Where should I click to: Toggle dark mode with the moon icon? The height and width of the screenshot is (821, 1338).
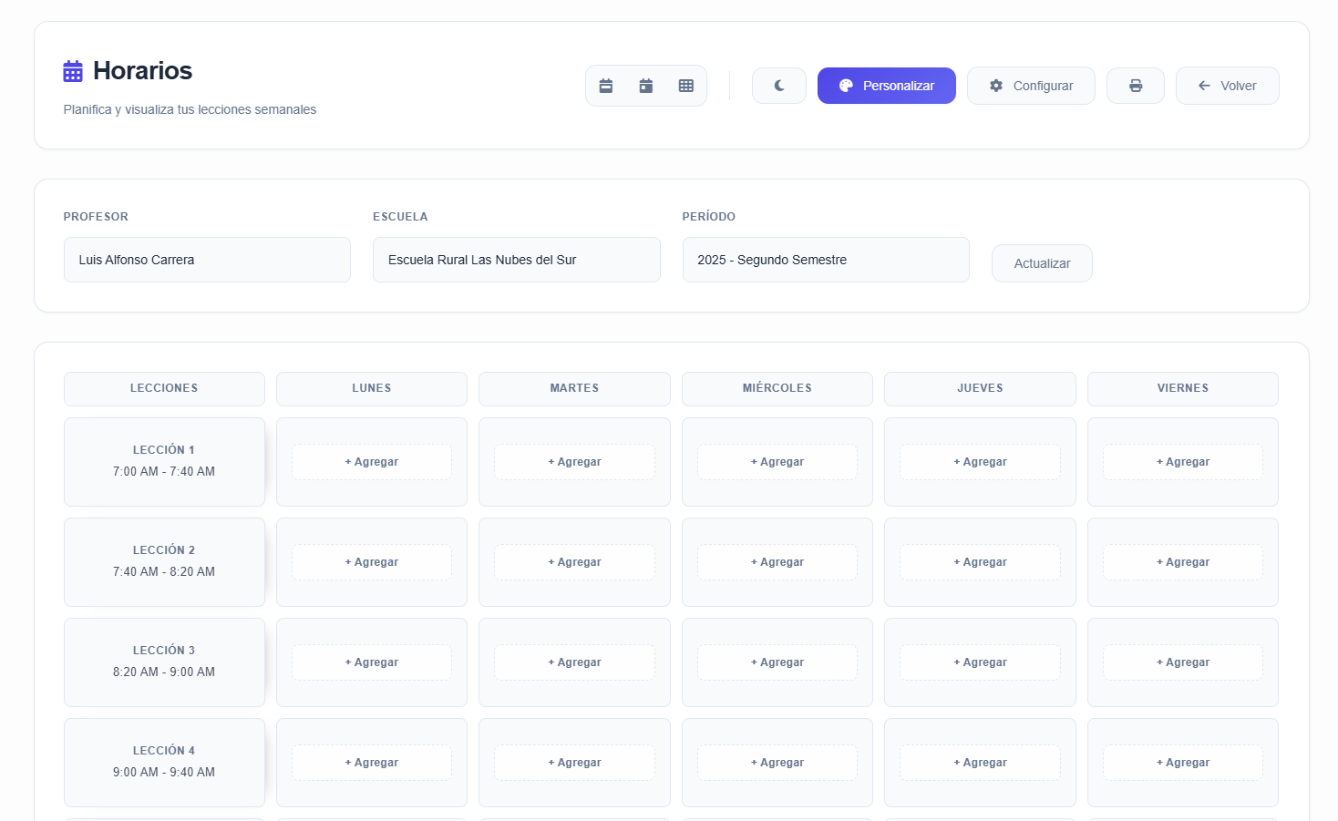coord(779,86)
